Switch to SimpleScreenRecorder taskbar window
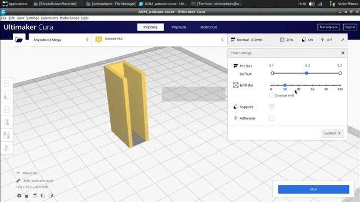Screen dimensions: 360x202 [55, 4]
